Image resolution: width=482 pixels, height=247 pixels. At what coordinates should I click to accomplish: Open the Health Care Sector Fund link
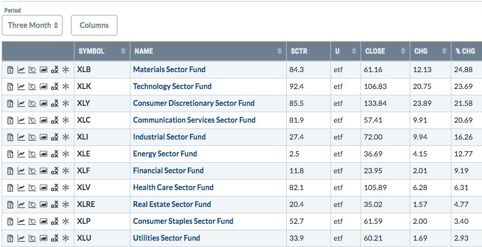(173, 187)
